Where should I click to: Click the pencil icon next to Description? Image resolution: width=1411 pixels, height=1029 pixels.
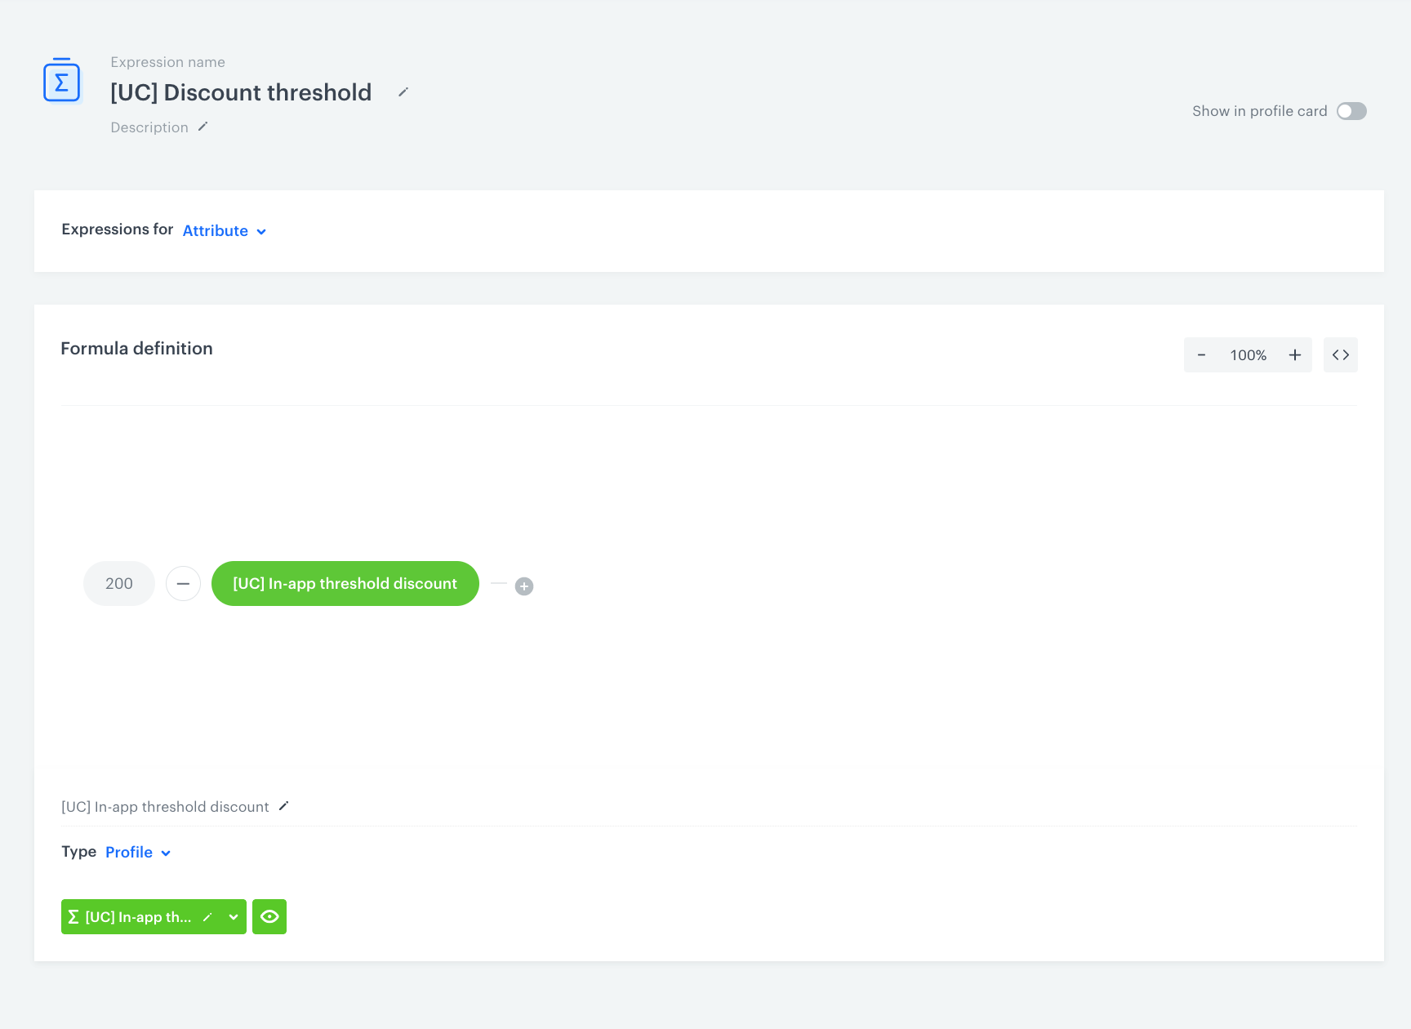pyautogui.click(x=203, y=127)
